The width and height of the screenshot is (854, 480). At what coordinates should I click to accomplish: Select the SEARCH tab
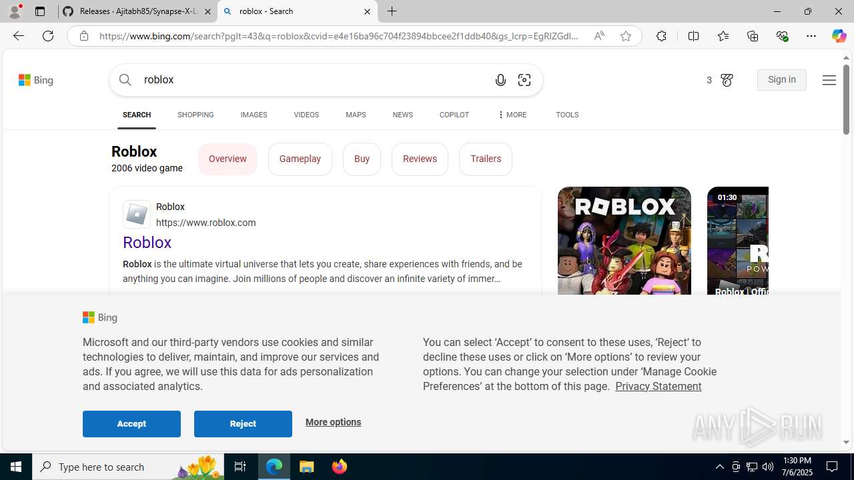point(137,115)
